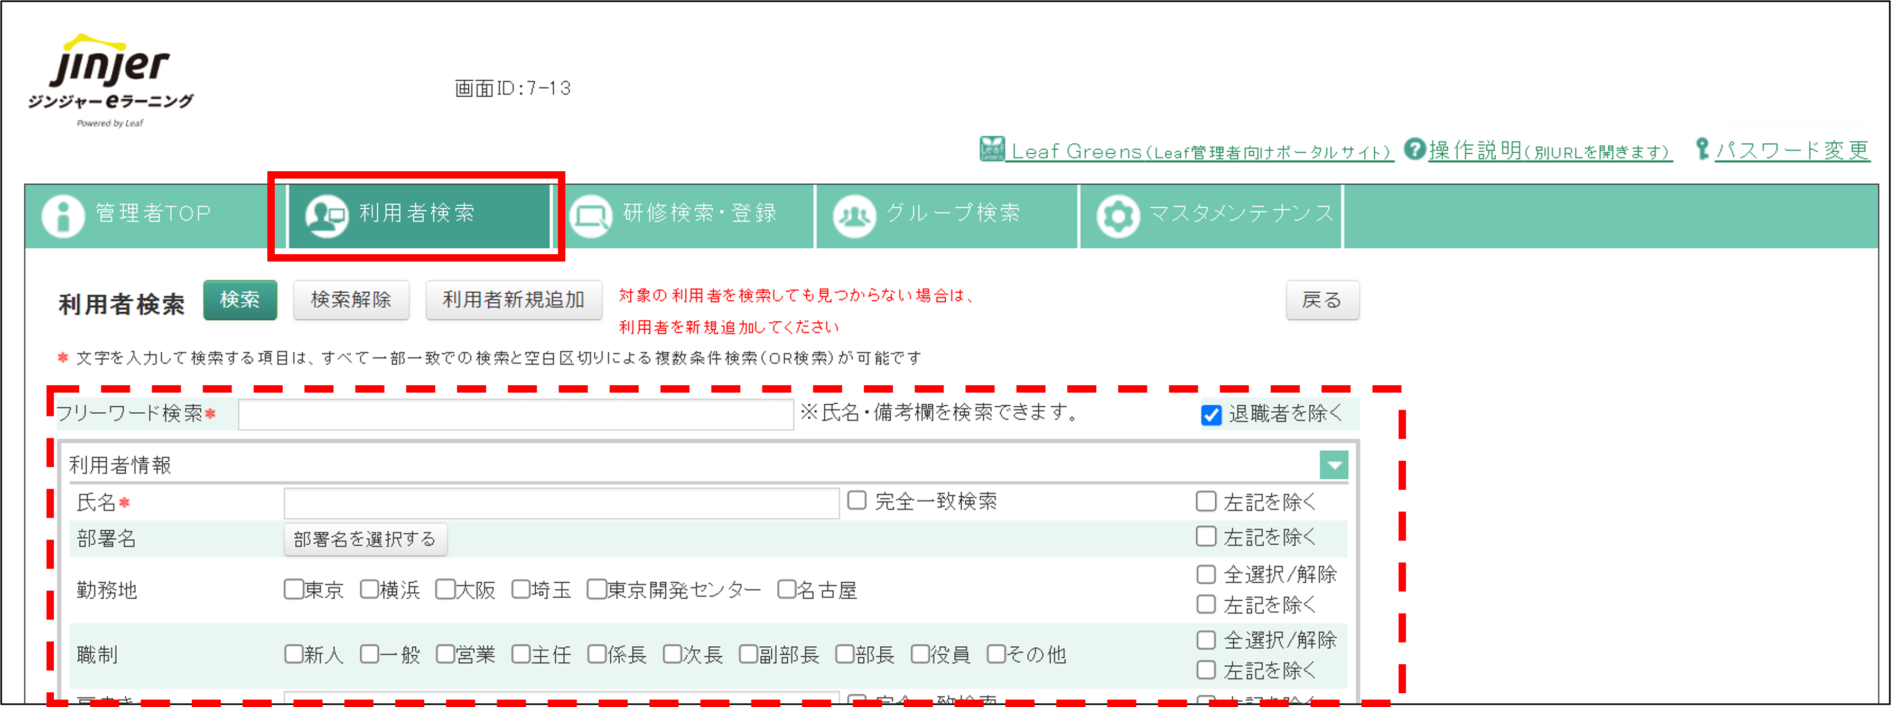Open Leaf Greens portal site link

point(1201,151)
